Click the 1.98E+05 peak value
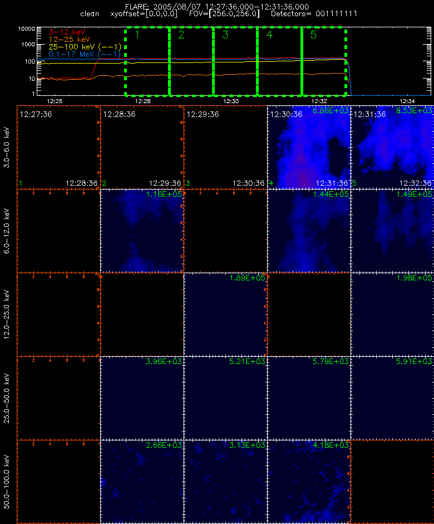 tap(414, 278)
